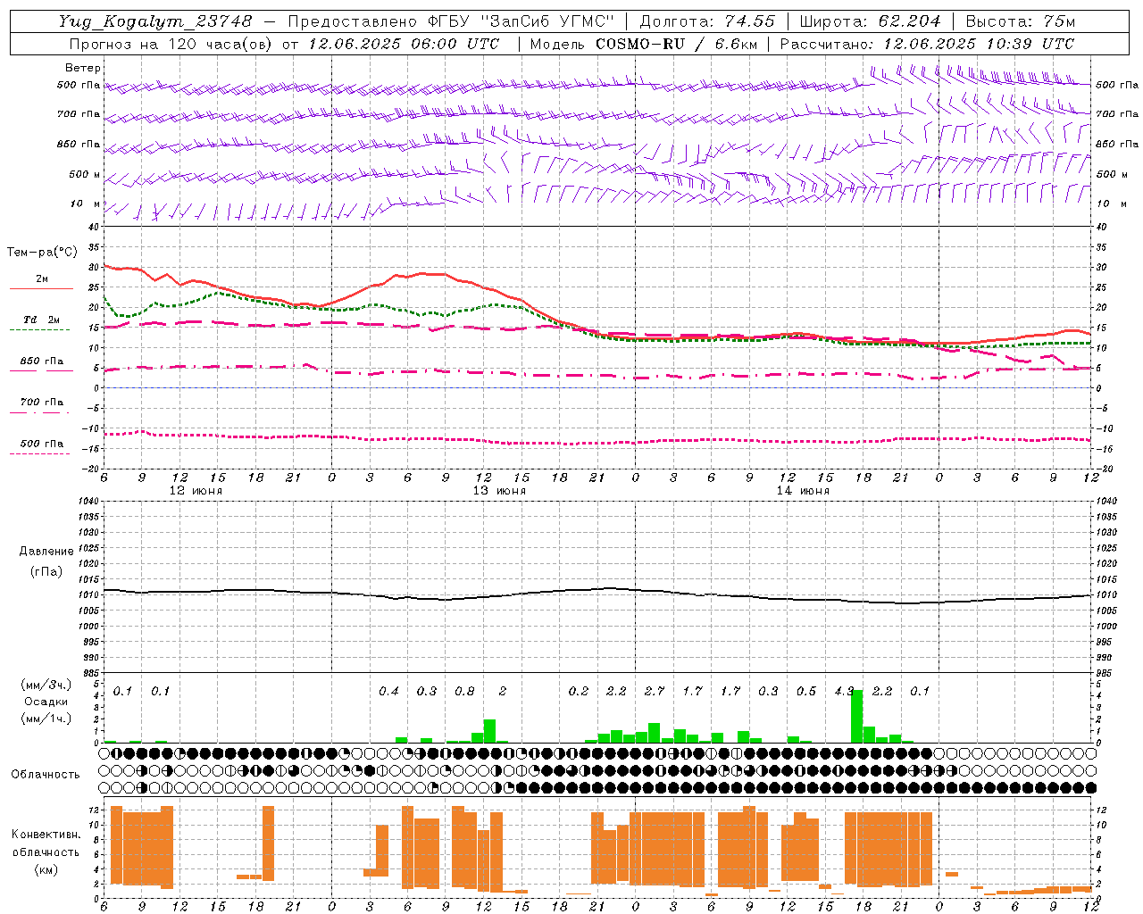Click the elevation value Высота: 75м
This screenshot has width=1143, height=914.
[1021, 21]
